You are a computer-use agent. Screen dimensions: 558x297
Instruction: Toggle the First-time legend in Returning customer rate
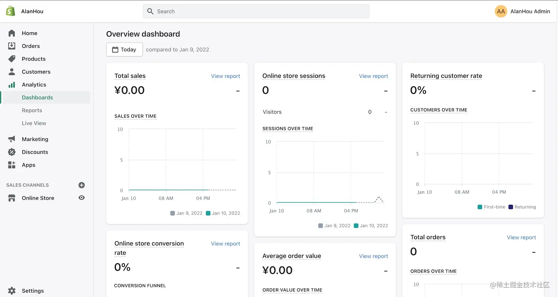(491, 207)
